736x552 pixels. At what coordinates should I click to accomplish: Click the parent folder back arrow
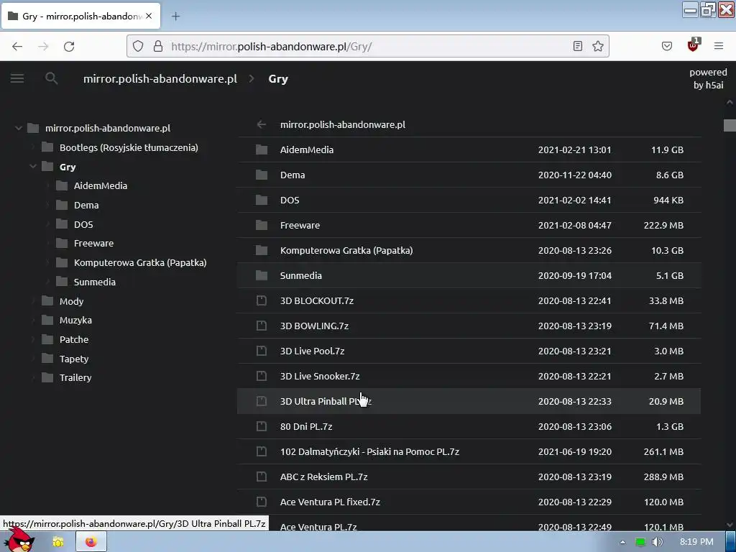tap(262, 124)
